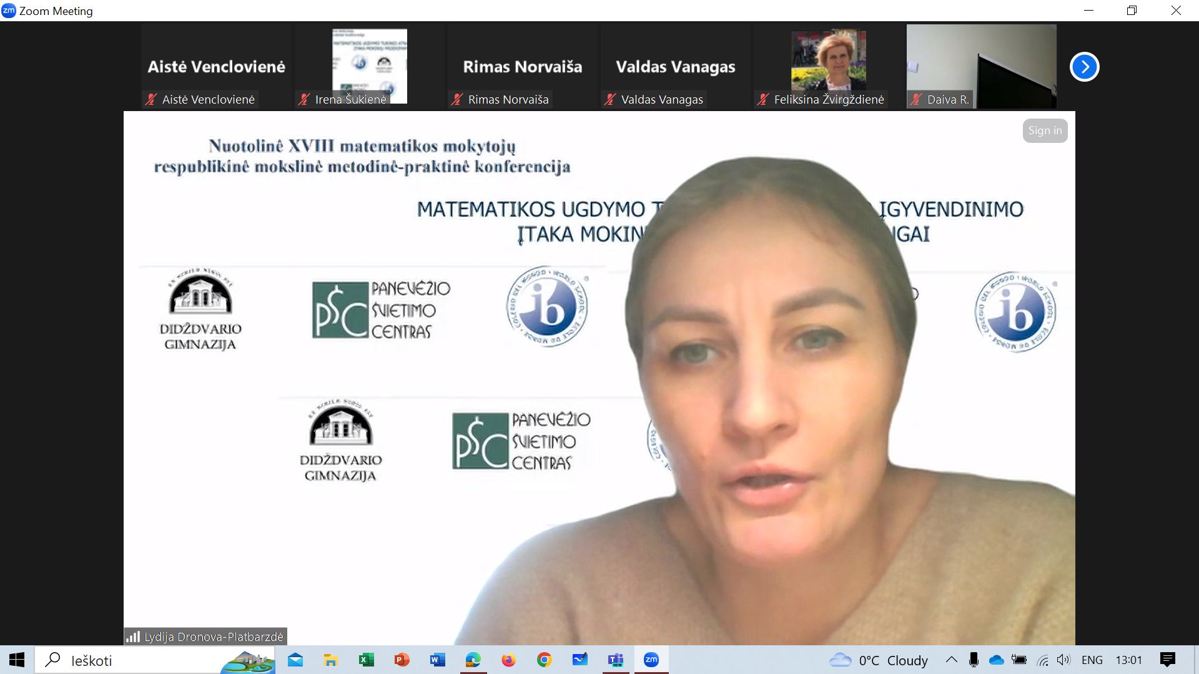Click the Sign in button
Image resolution: width=1199 pixels, height=674 pixels.
coord(1045,130)
